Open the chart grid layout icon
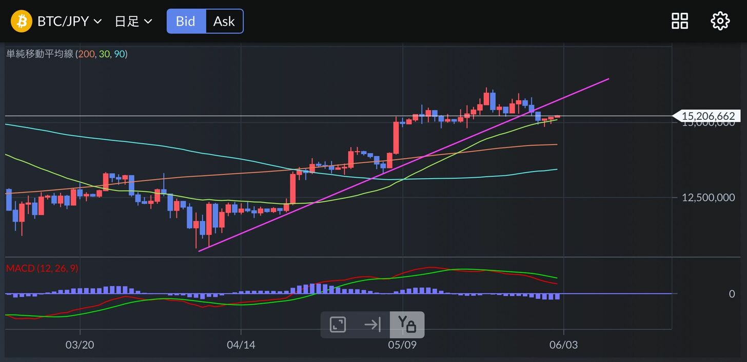 (680, 21)
